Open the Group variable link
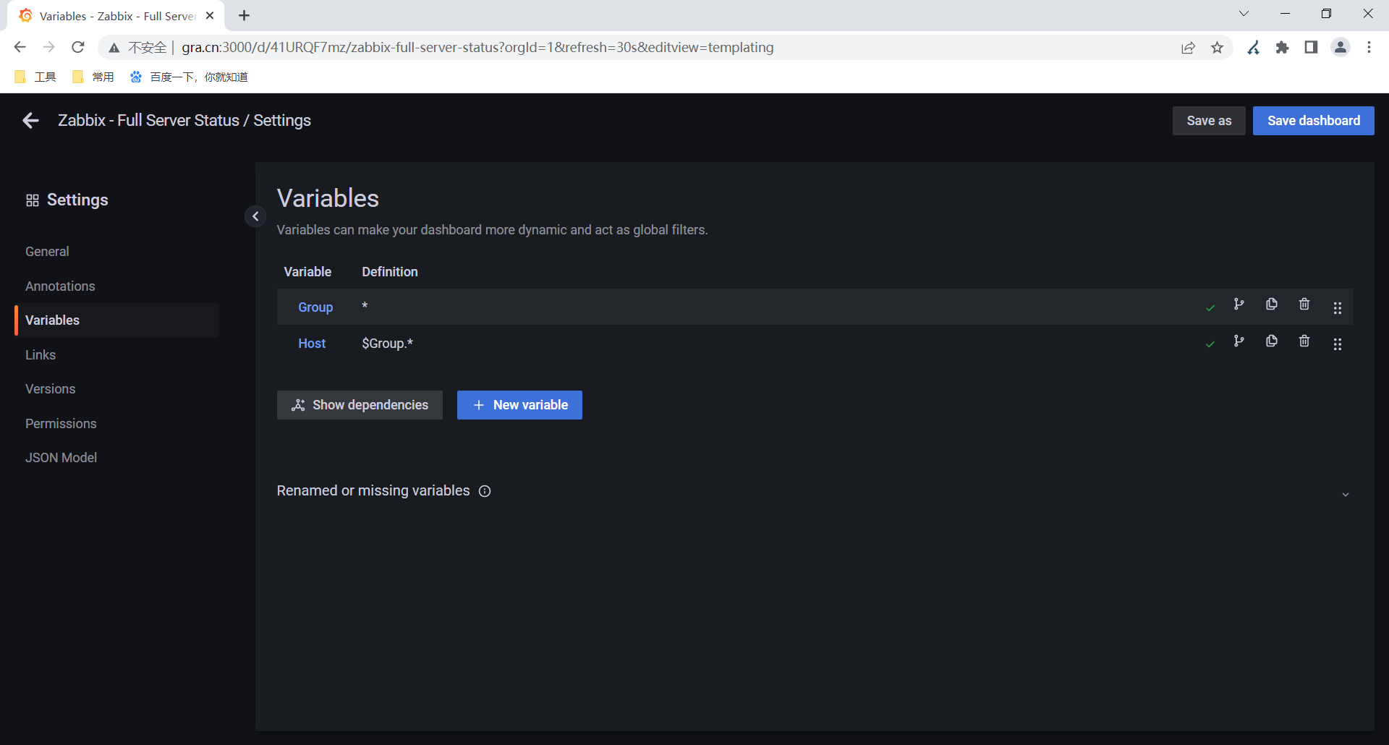 [x=315, y=307]
